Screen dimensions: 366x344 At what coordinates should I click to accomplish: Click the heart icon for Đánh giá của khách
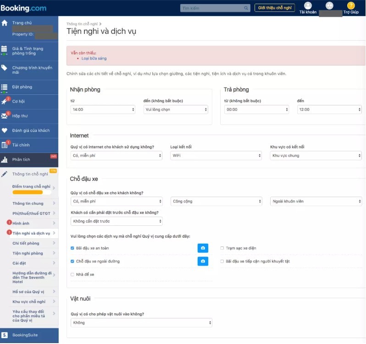(x=5, y=130)
